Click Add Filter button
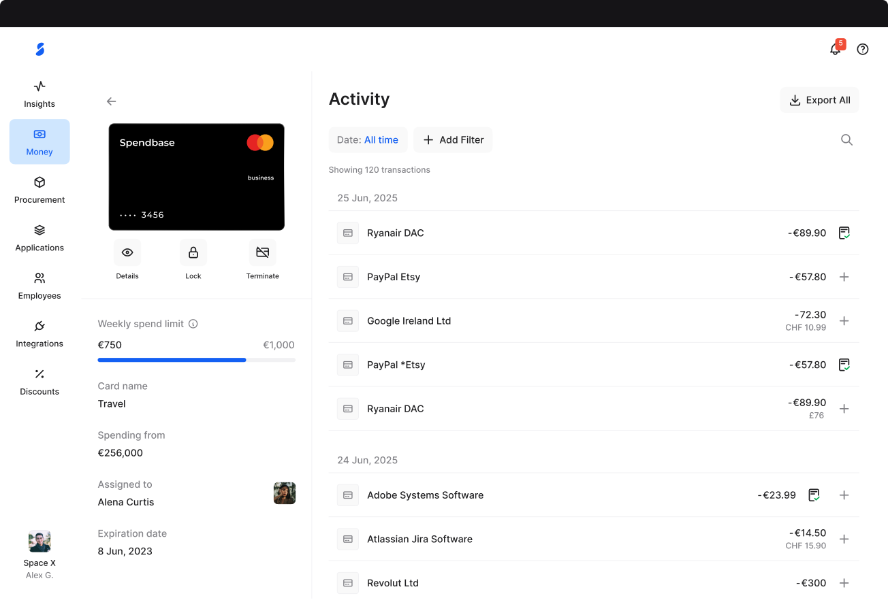The width and height of the screenshot is (888, 600). [x=453, y=139]
